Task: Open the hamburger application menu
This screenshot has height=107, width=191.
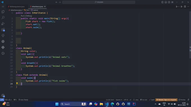Action: [x=3, y=6]
